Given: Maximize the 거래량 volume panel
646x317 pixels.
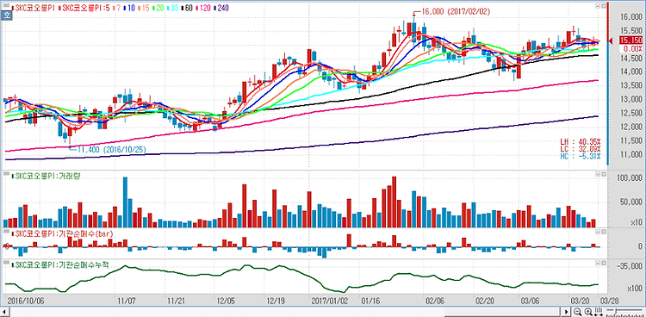Looking at the screenshot, I should [604, 175].
